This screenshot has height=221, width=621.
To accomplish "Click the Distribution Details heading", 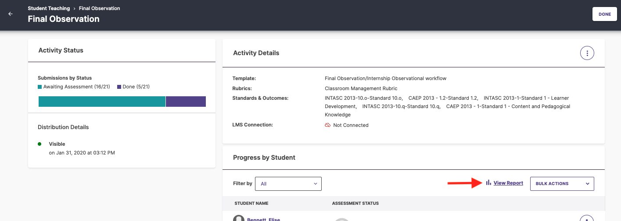I will tap(63, 127).
